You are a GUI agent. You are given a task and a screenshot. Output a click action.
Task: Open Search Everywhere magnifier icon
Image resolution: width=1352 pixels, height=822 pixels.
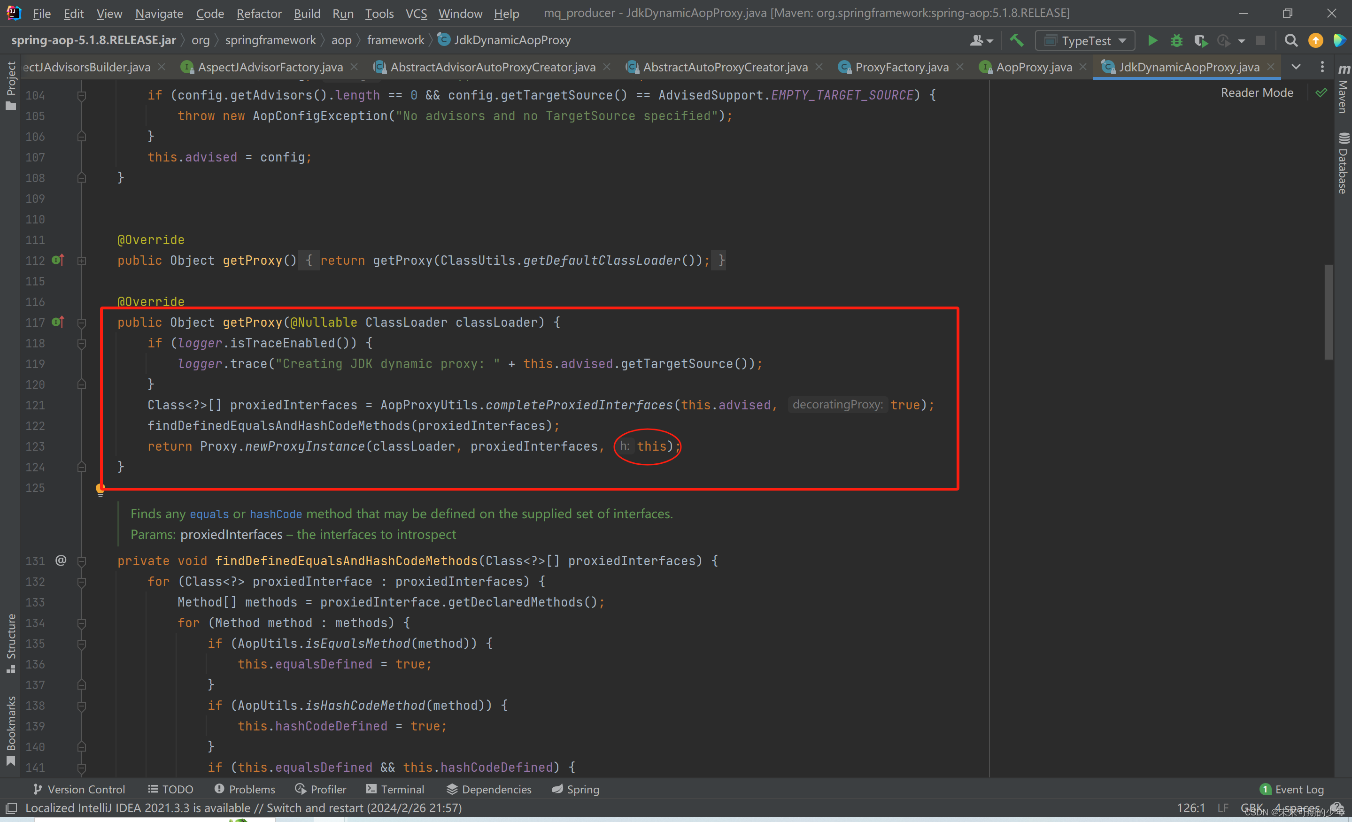click(1290, 40)
